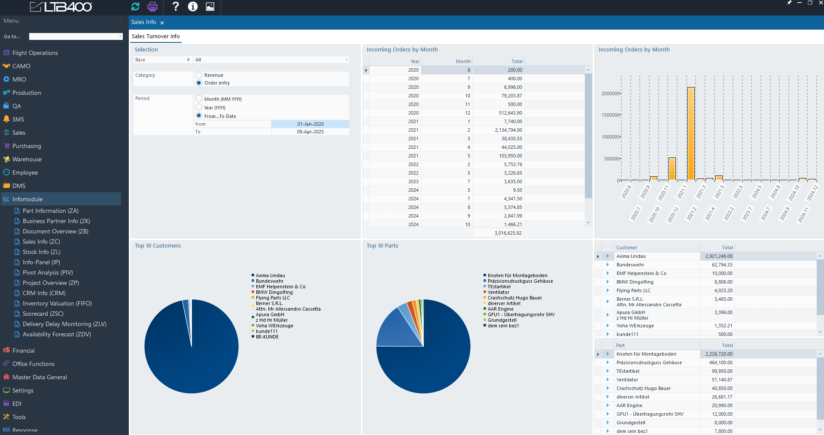Click the from date field 01-Jan-2020

310,124
